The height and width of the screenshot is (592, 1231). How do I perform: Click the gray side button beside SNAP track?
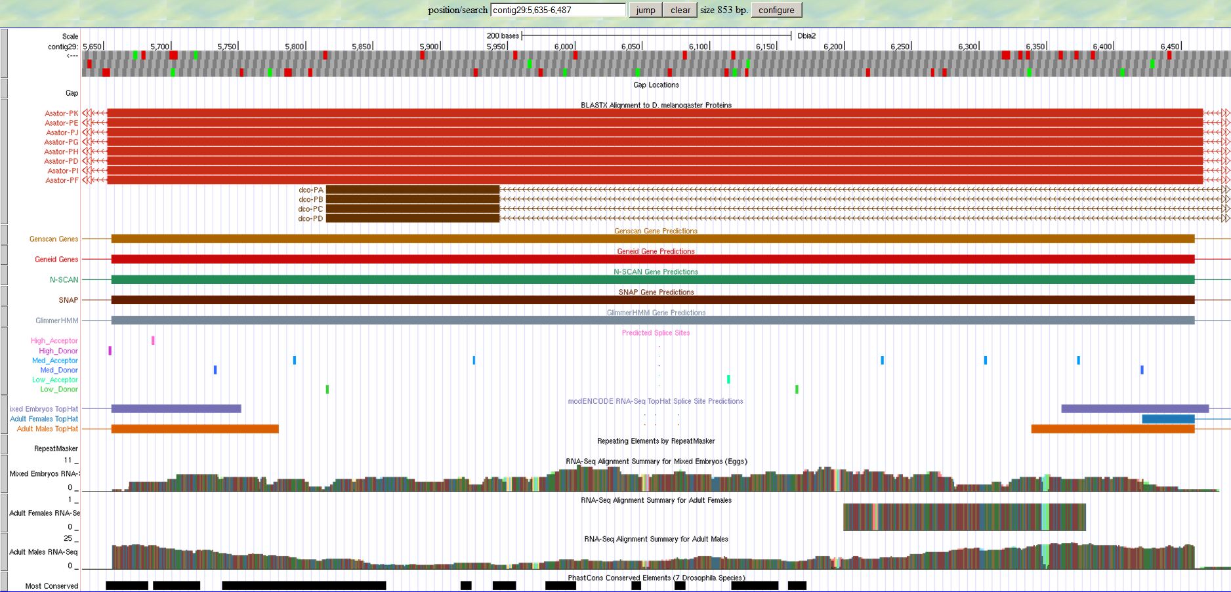coord(4,295)
